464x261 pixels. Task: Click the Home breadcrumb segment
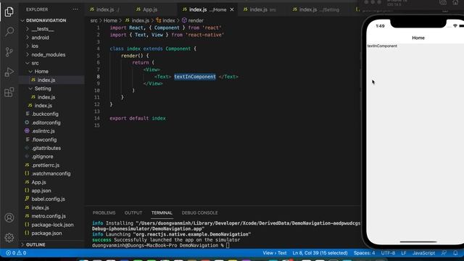click(x=110, y=20)
